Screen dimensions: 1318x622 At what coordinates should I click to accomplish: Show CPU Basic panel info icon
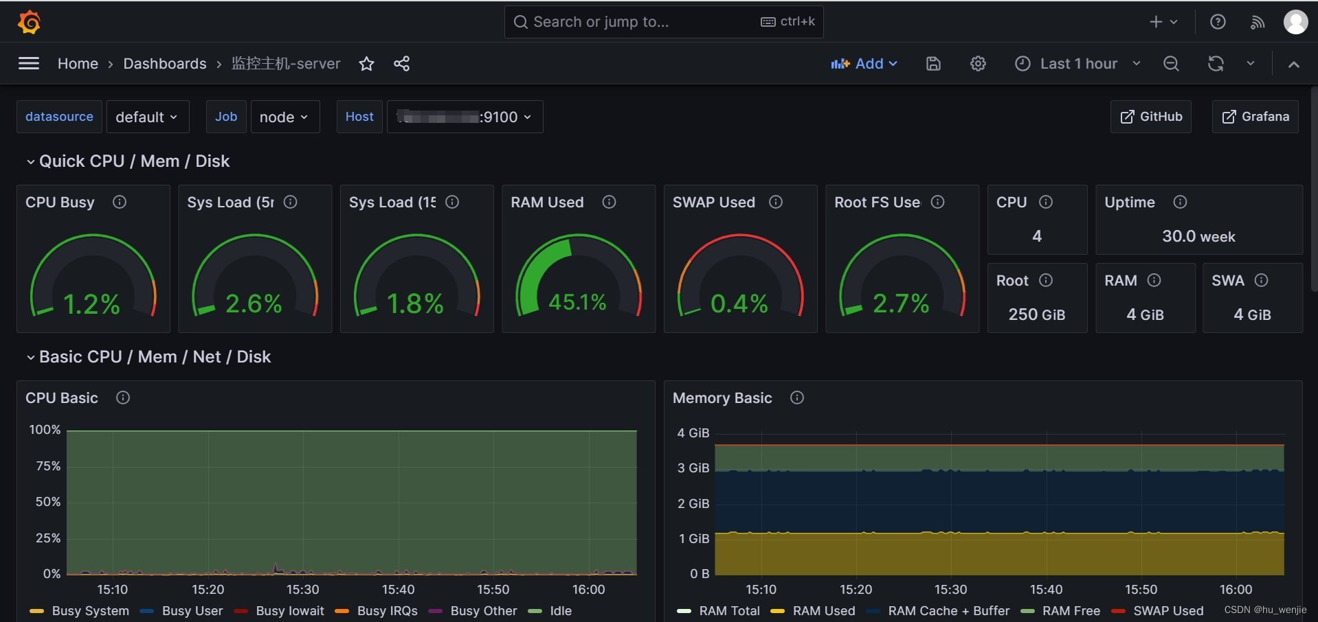coord(123,398)
